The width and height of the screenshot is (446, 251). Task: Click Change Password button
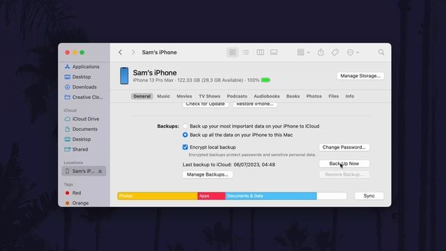[344, 147]
